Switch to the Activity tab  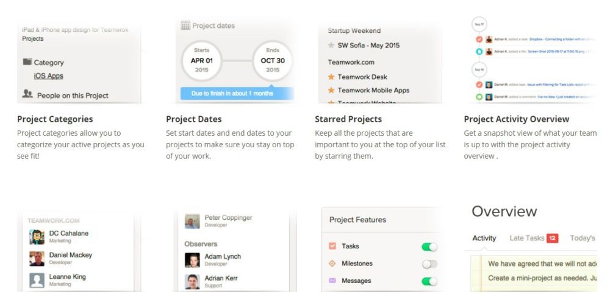pos(484,238)
